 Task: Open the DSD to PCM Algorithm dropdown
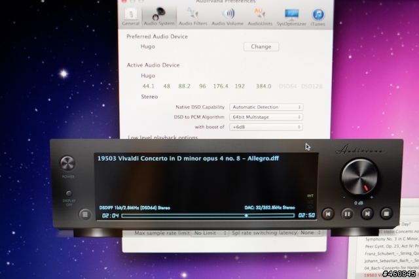coord(266,117)
